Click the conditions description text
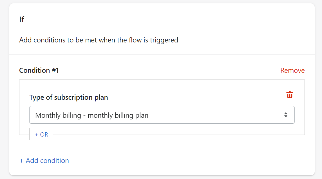Viewport: 322px width, 179px height. [99, 40]
